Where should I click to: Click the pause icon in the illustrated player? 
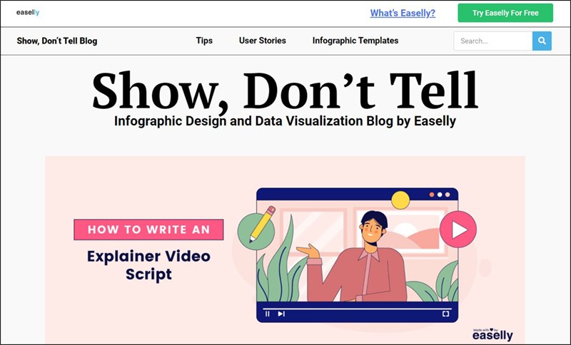[x=268, y=314]
